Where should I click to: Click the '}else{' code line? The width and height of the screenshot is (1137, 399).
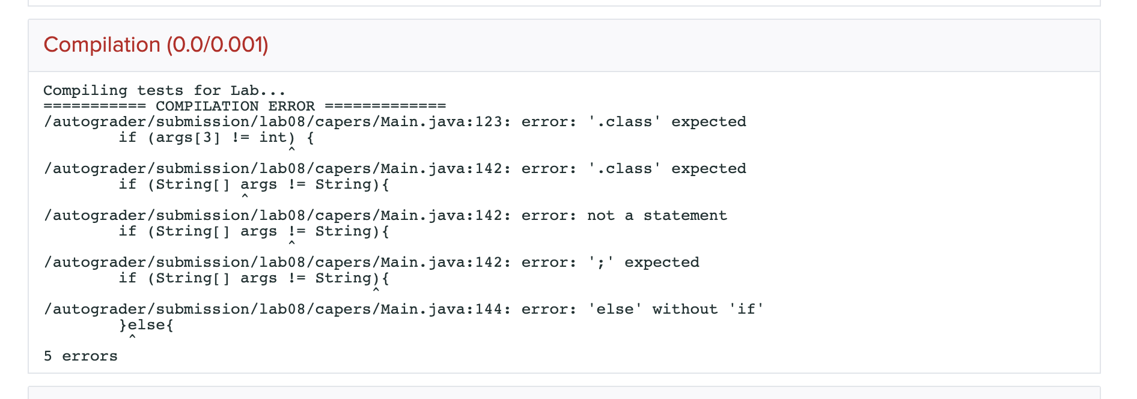[146, 325]
